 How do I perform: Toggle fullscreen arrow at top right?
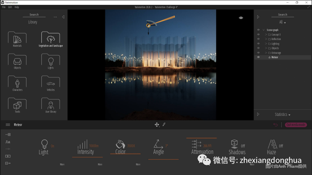coord(309,7)
